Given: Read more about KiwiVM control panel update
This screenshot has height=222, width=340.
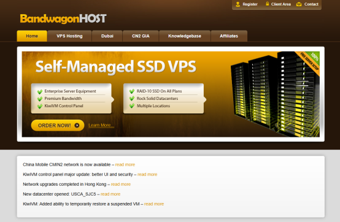Looking at the screenshot, I should [147, 175].
